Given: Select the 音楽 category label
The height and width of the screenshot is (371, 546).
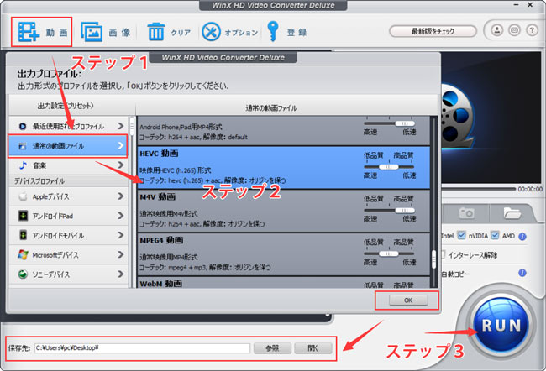Looking at the screenshot, I should (x=39, y=165).
